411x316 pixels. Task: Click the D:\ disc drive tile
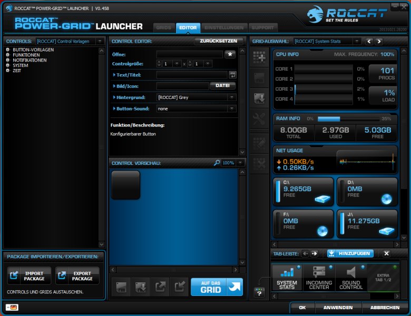click(367, 192)
